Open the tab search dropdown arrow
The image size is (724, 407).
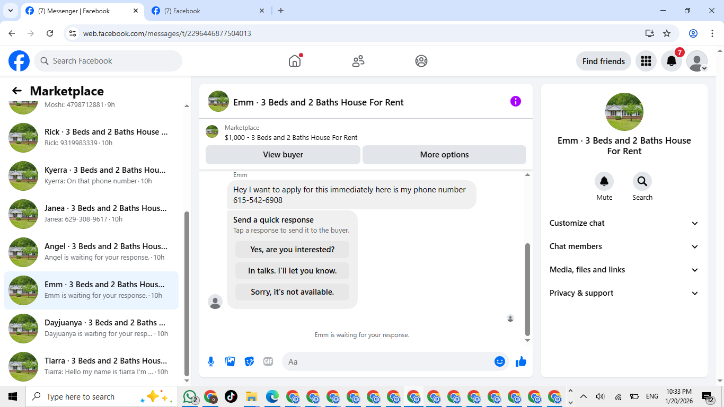tap(10, 11)
